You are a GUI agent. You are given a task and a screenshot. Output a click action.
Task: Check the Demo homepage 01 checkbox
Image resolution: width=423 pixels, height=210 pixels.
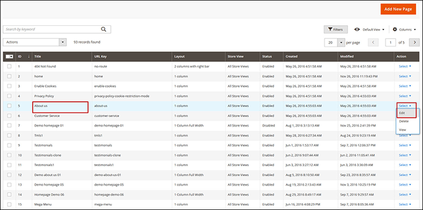coord(10,125)
